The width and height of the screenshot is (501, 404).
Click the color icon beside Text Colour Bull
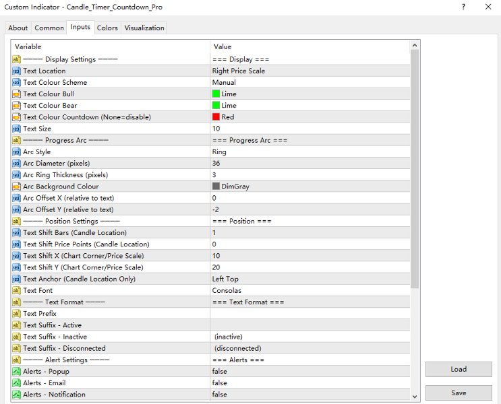16,94
